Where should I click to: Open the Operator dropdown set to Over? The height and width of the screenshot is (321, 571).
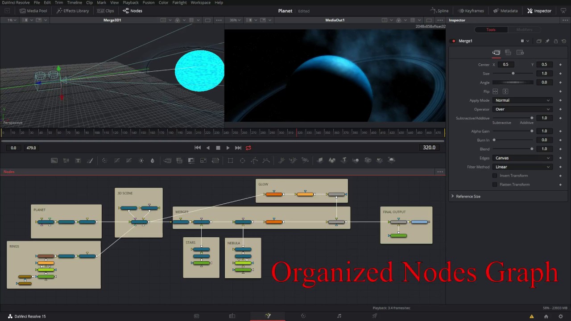(522, 109)
